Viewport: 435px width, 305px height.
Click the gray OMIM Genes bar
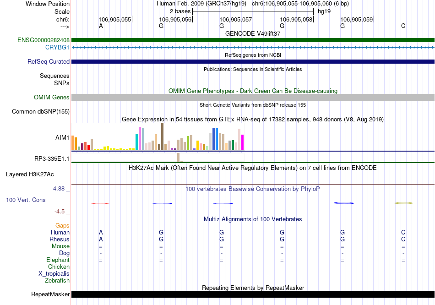253,98
